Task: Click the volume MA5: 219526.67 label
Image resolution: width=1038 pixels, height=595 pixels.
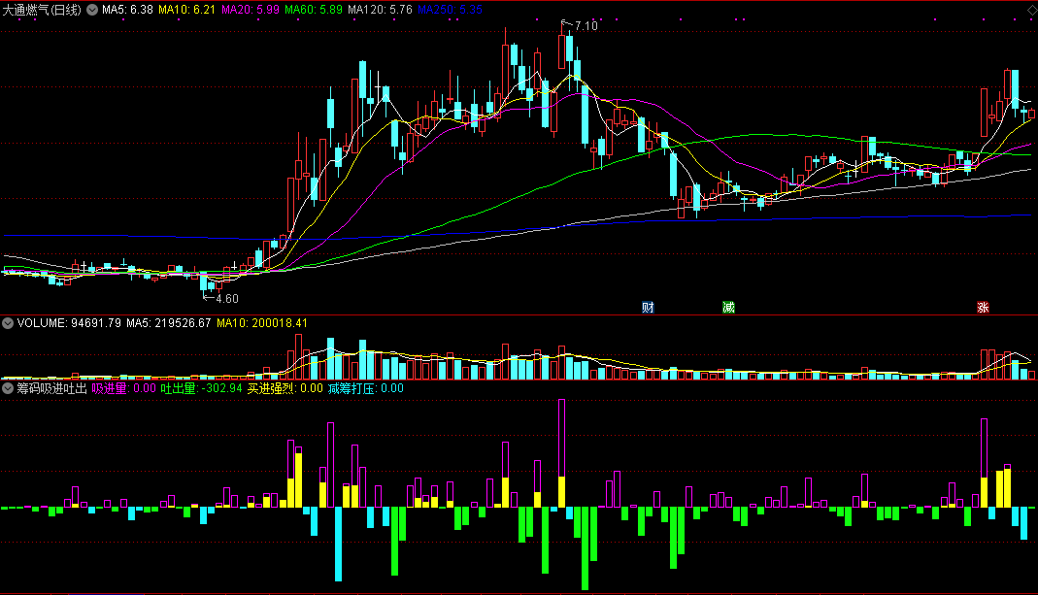Action: 168,323
